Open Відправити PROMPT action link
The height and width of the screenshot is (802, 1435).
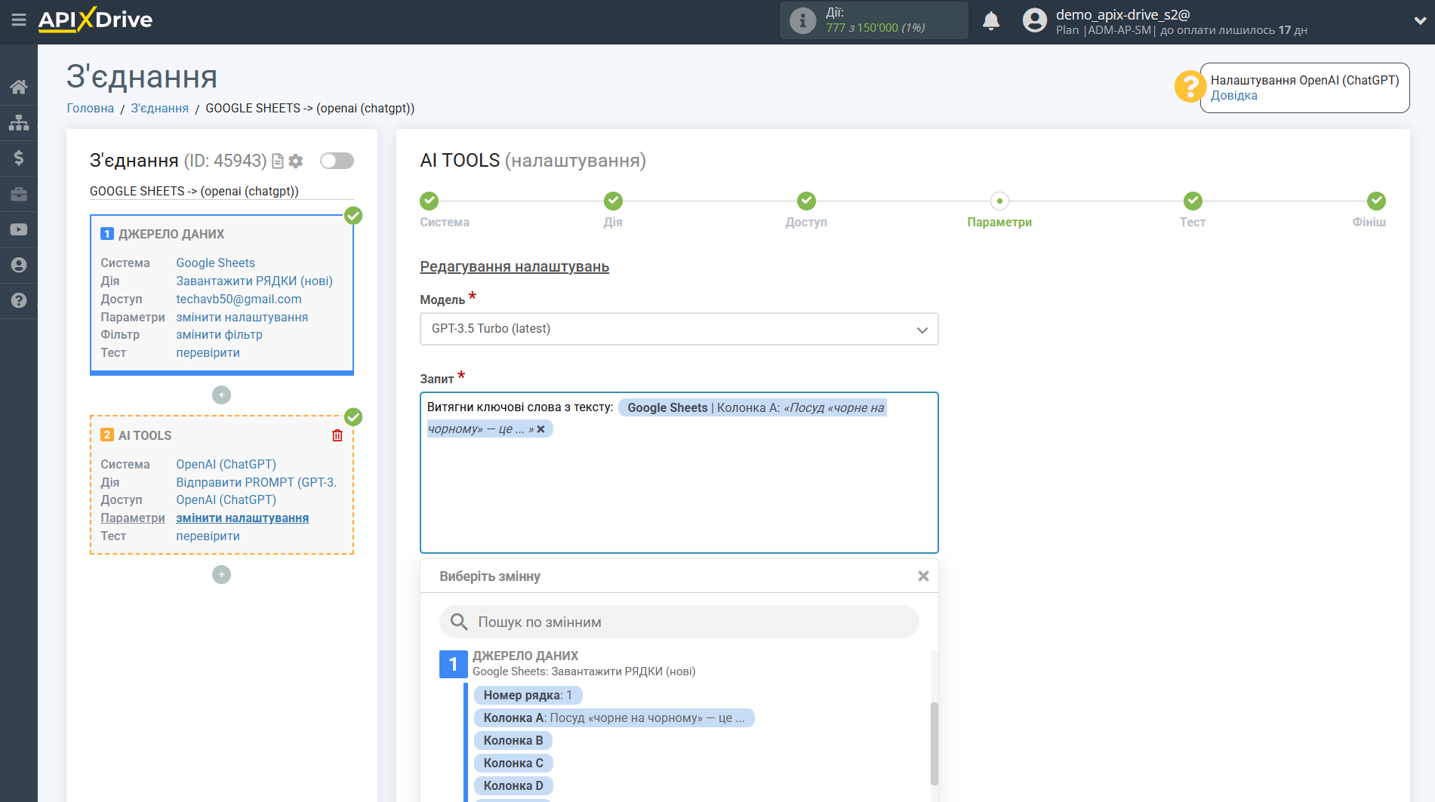pos(256,482)
